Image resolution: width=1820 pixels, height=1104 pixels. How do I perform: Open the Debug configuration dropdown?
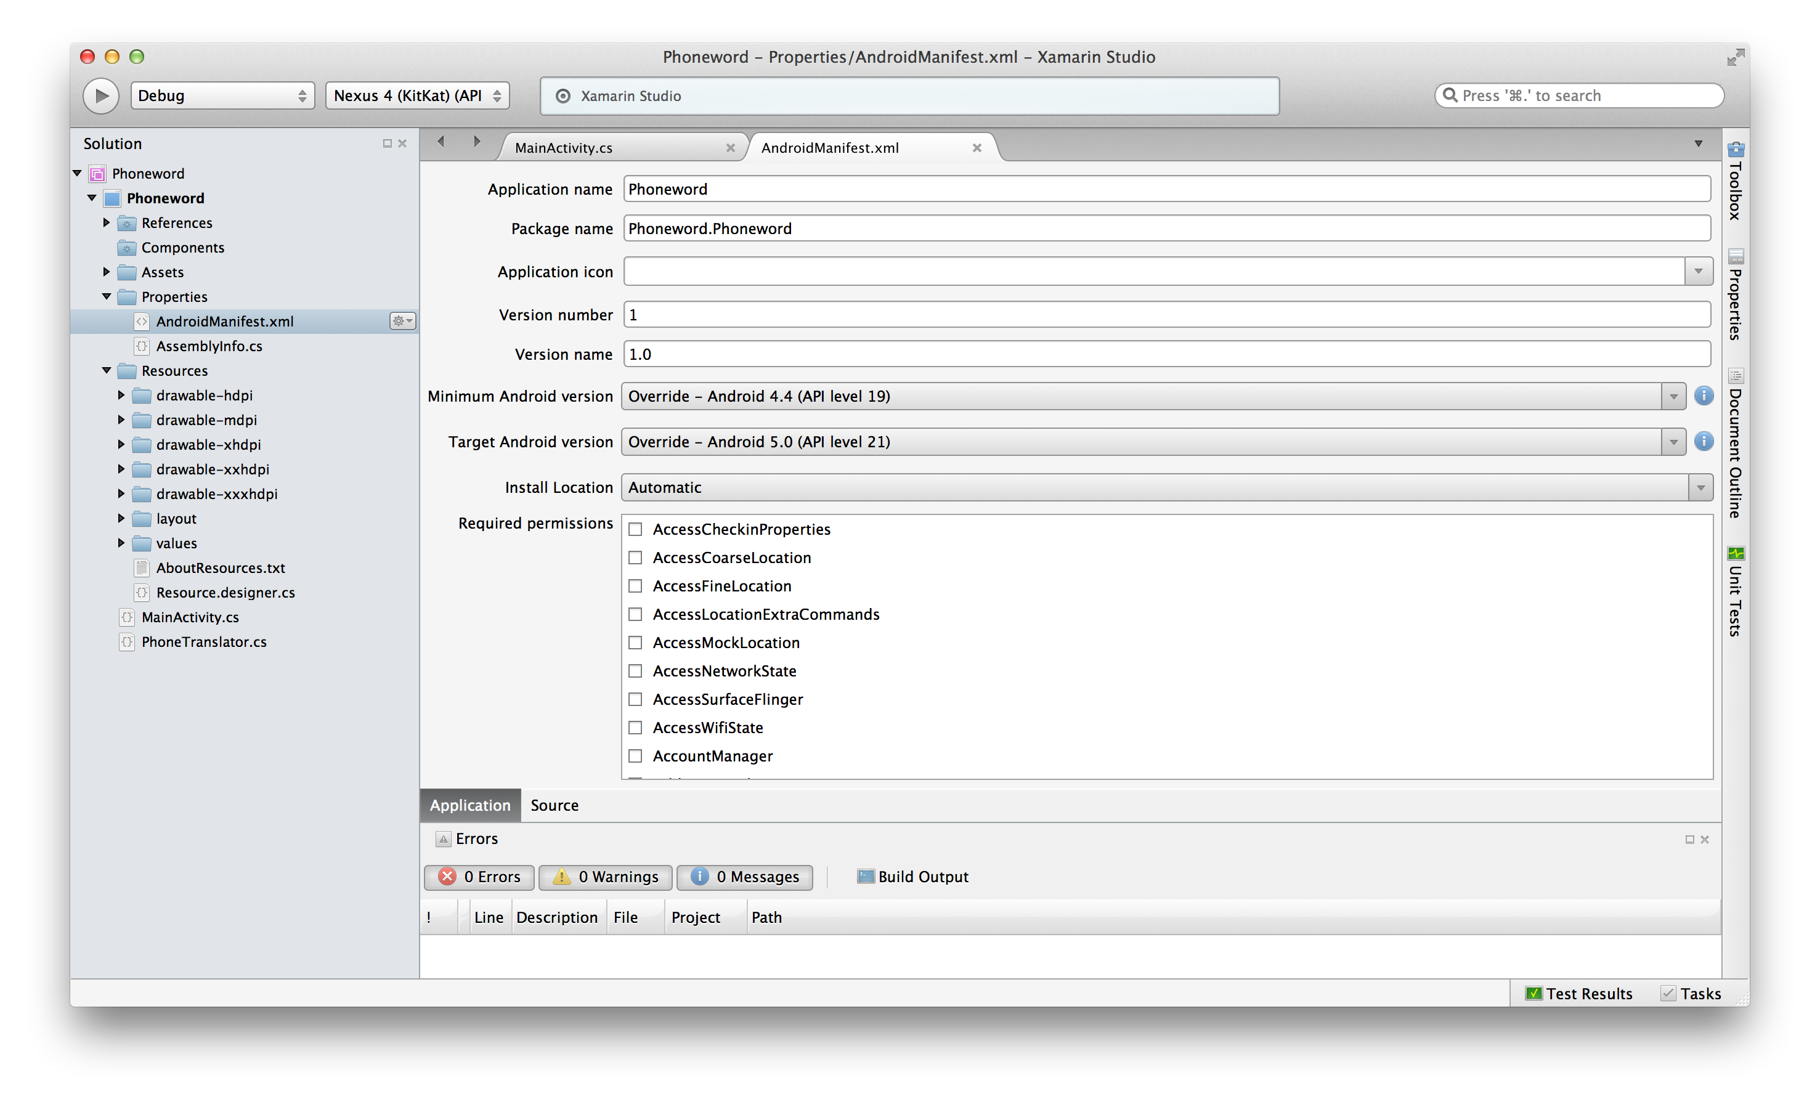pos(222,95)
